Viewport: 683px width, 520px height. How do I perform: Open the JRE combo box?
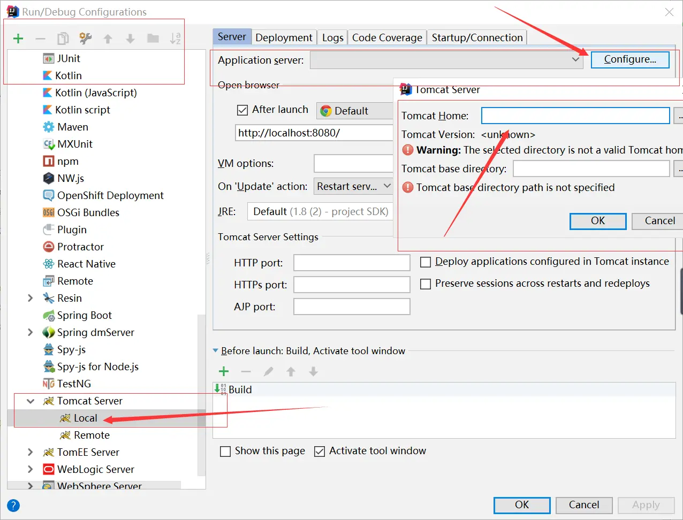coord(320,211)
